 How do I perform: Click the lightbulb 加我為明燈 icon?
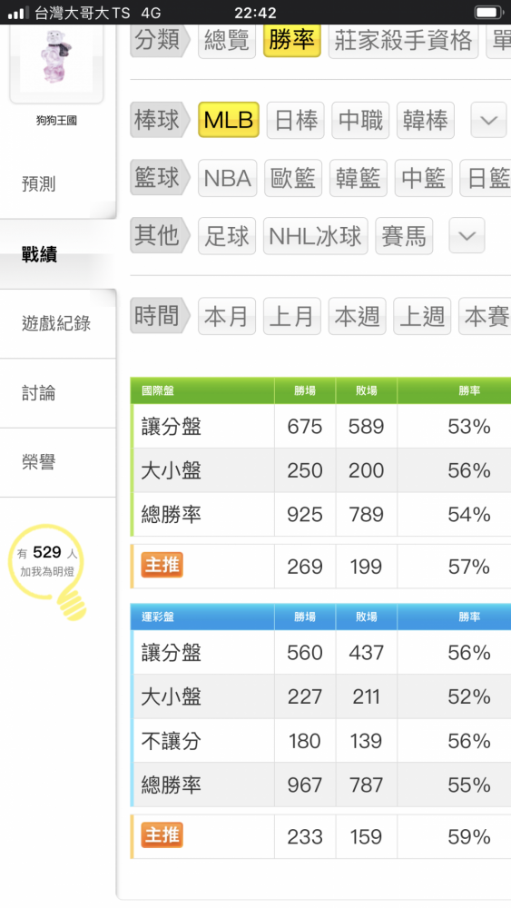coord(47,570)
